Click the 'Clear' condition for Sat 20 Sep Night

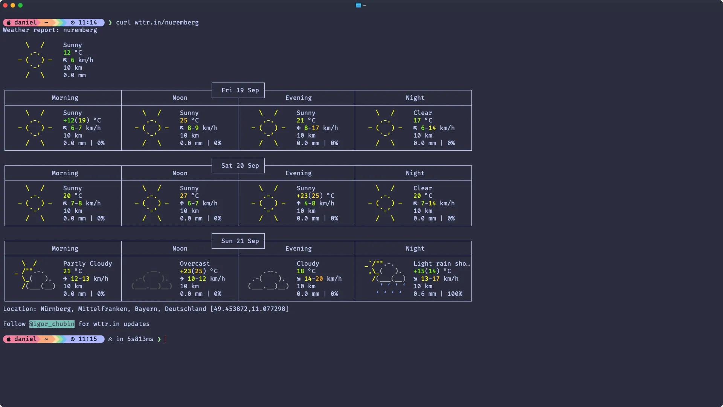[x=423, y=188]
